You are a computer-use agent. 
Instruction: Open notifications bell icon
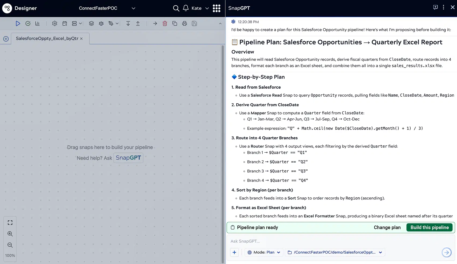tap(186, 8)
